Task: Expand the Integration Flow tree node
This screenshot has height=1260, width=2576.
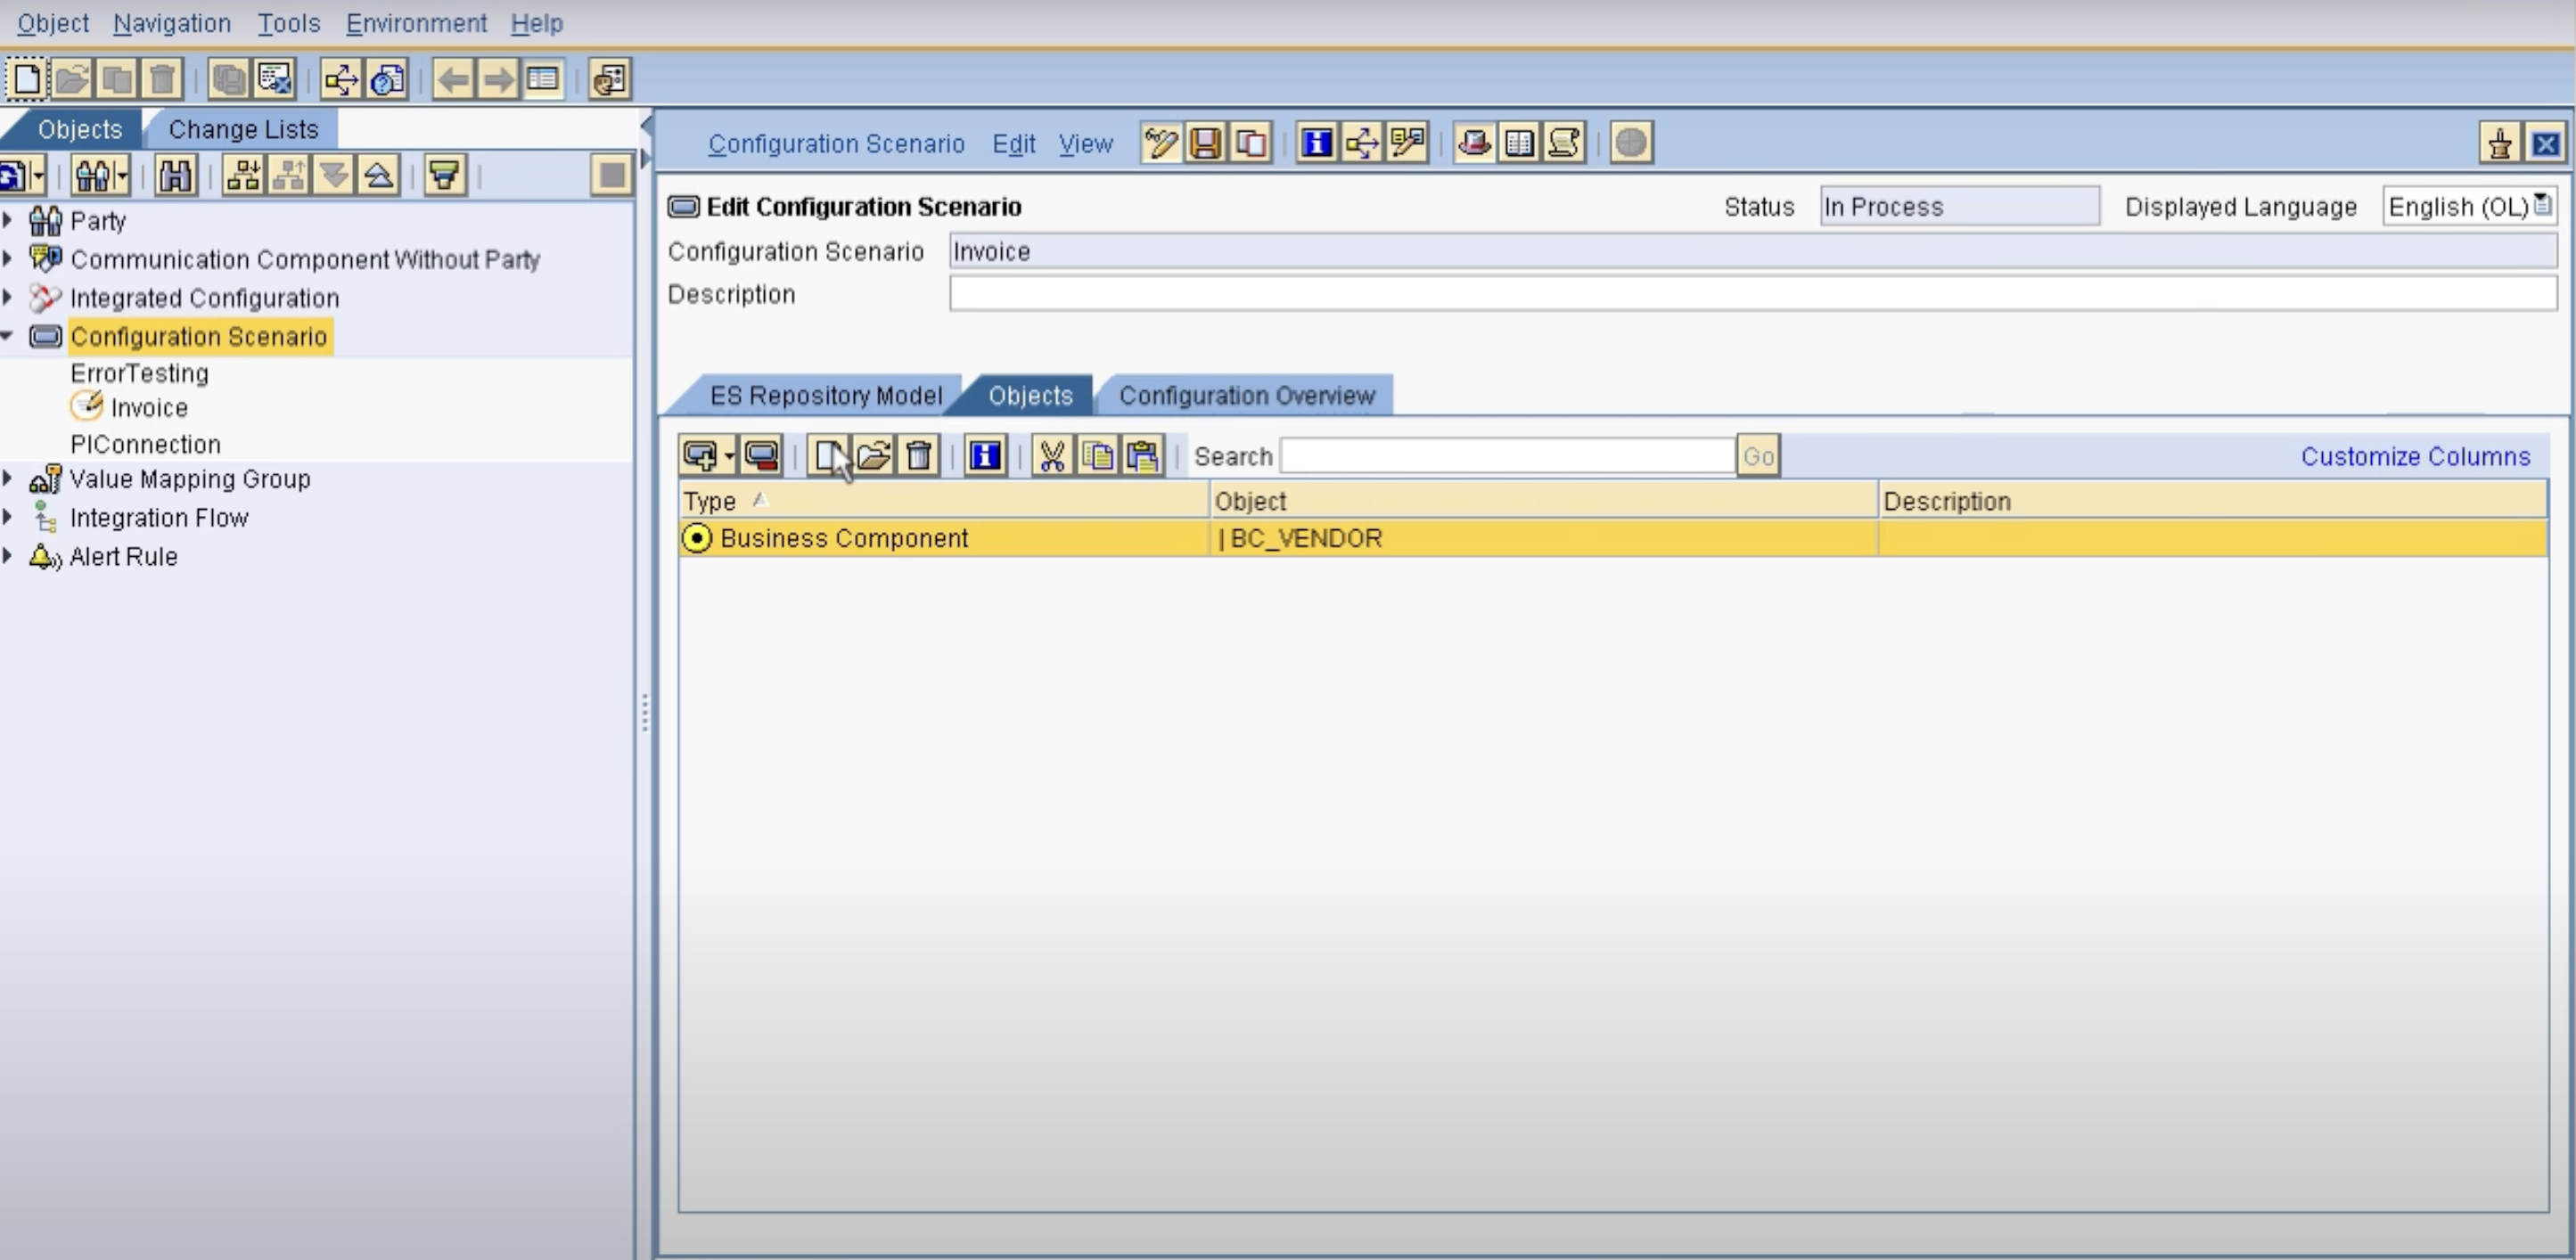Action: pyautogui.click(x=8, y=517)
